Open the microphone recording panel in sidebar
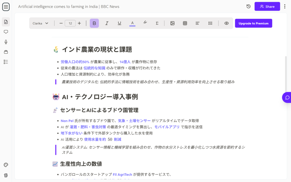291x182 pixels. [6, 42]
